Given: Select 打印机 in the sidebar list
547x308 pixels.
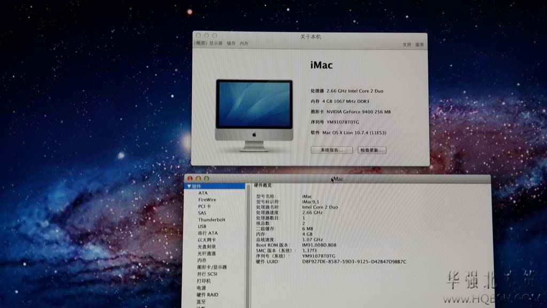Looking at the screenshot, I should [x=204, y=281].
